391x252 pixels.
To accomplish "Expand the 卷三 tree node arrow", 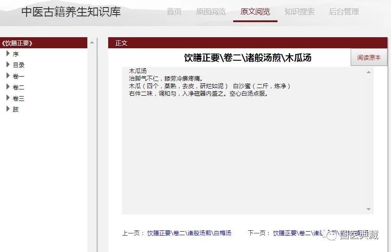I will (x=8, y=97).
